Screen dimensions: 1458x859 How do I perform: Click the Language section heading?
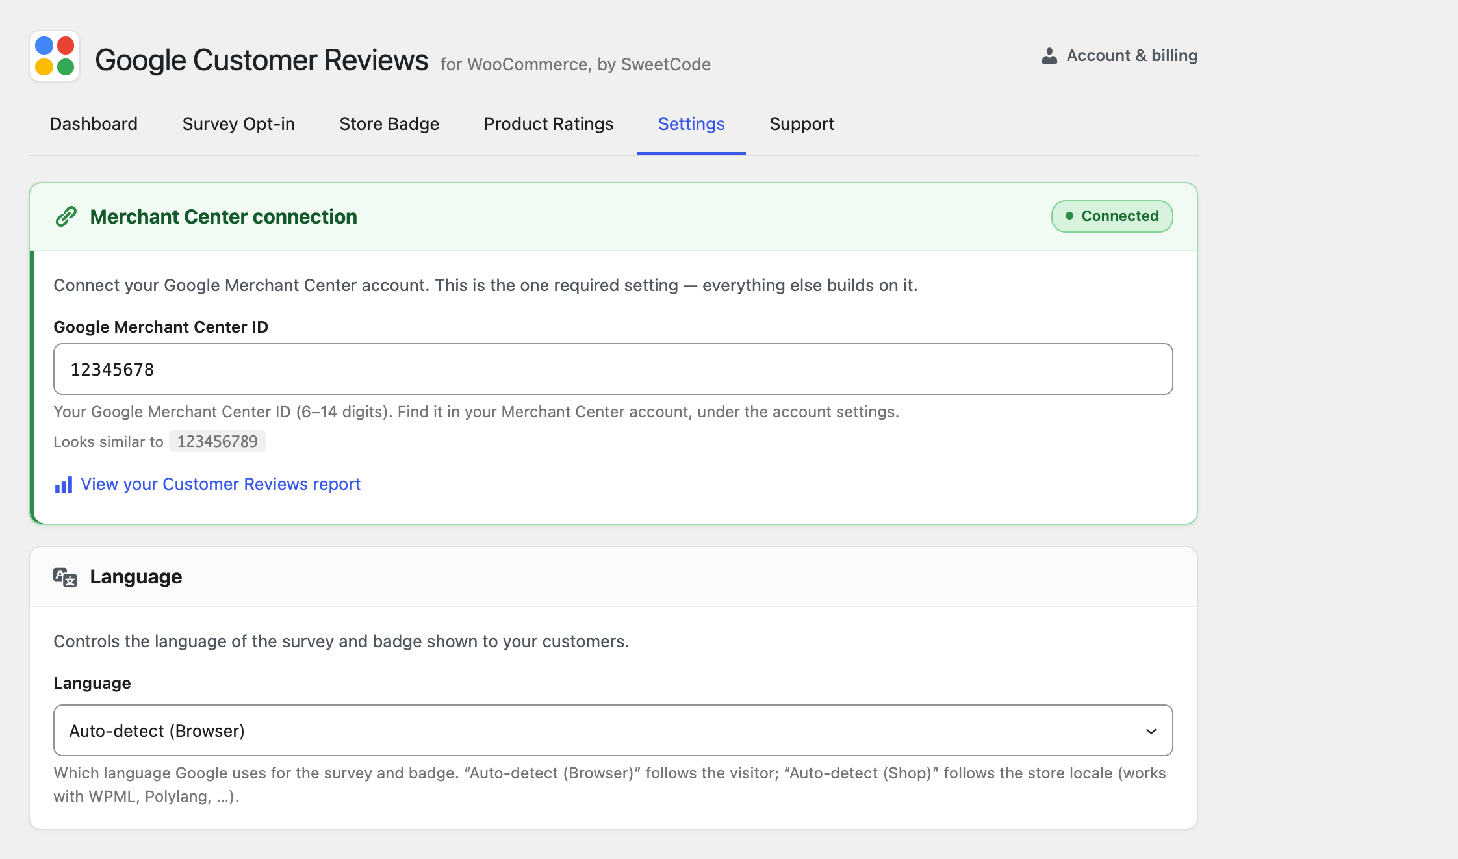(136, 577)
